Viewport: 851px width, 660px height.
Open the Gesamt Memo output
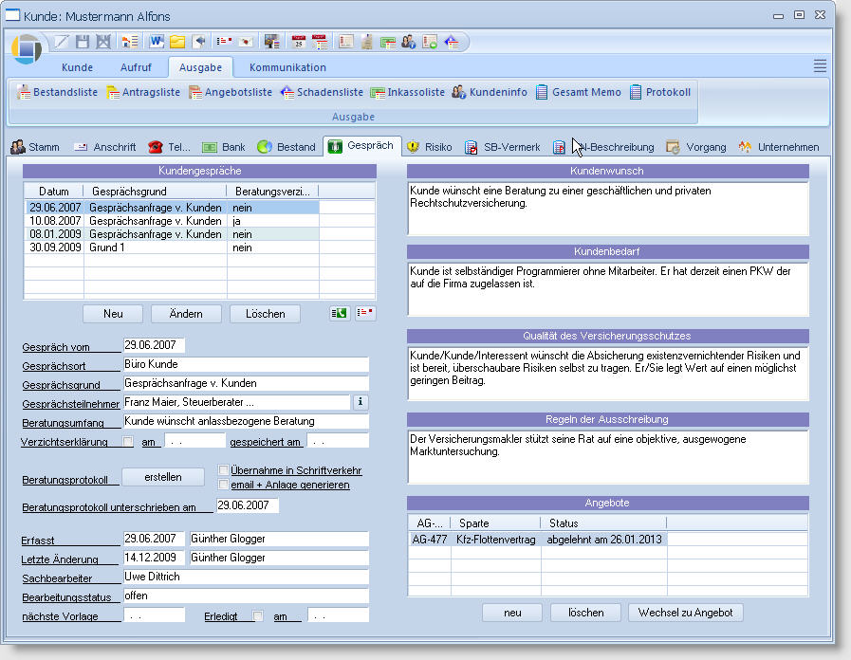point(578,92)
